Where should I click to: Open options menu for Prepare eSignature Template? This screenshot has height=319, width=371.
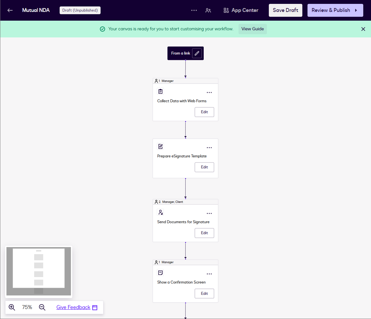pyautogui.click(x=209, y=148)
